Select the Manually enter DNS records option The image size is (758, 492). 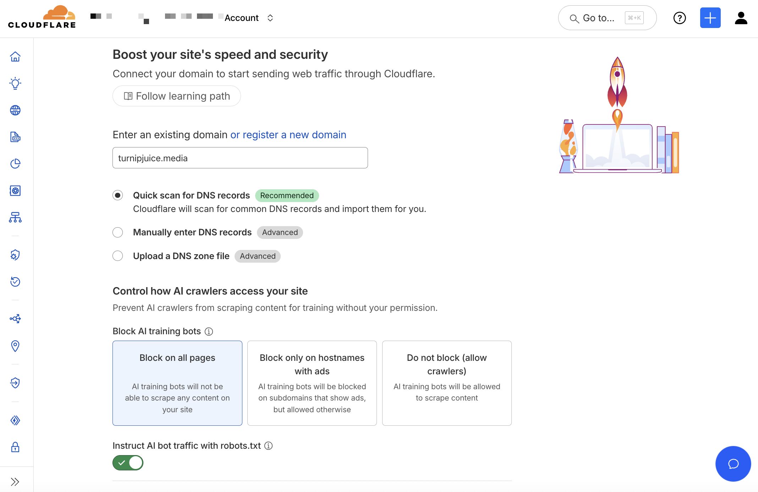point(117,232)
